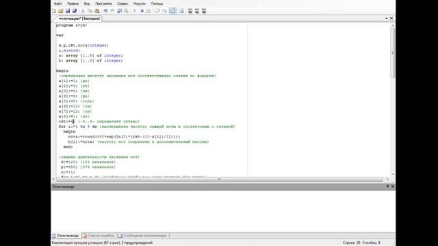Pin or unpin the output window panel

pos(387,187)
